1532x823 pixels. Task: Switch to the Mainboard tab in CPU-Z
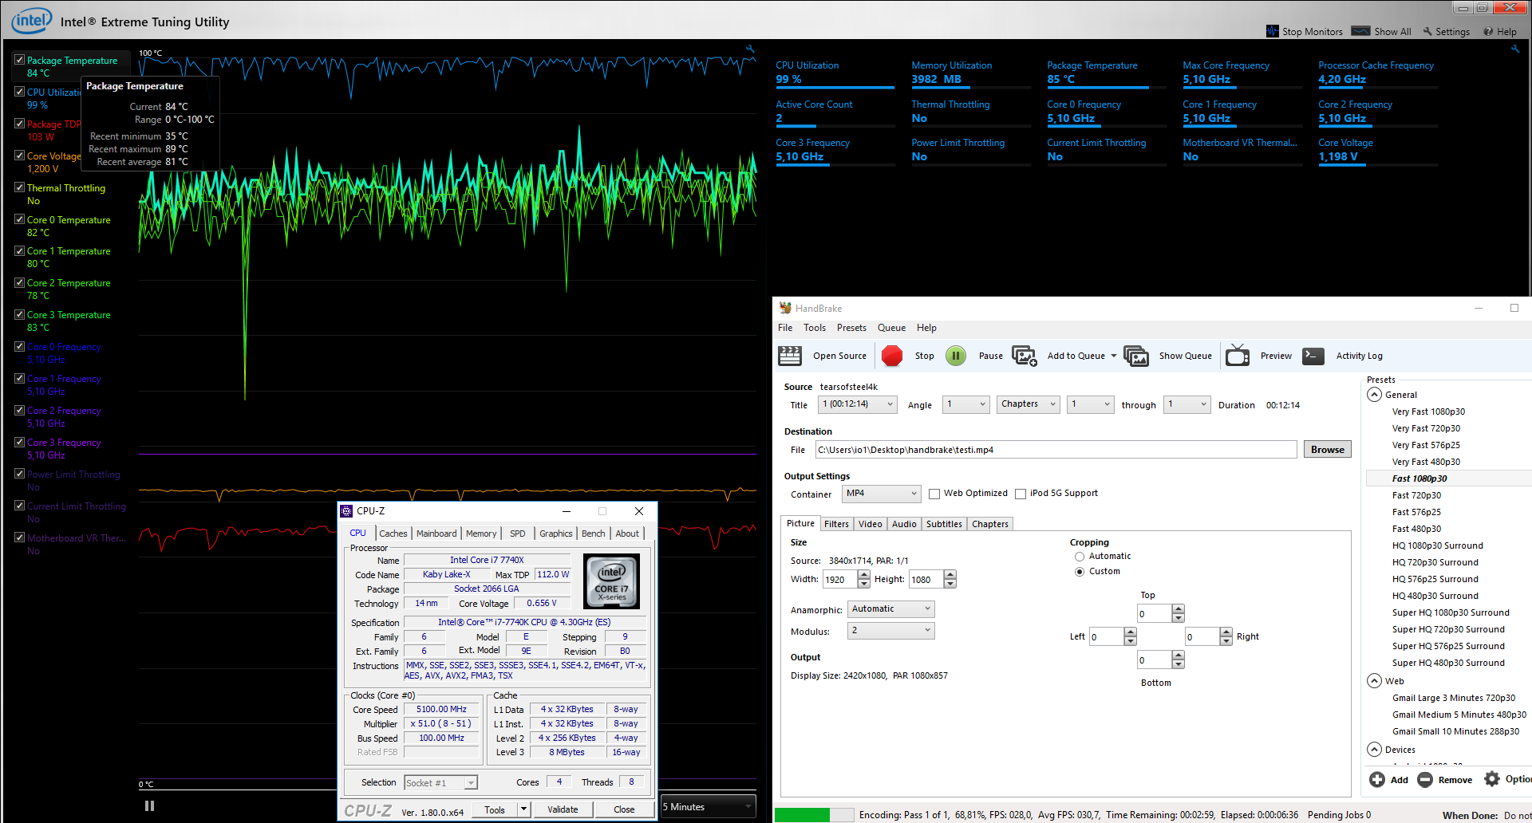coord(436,534)
